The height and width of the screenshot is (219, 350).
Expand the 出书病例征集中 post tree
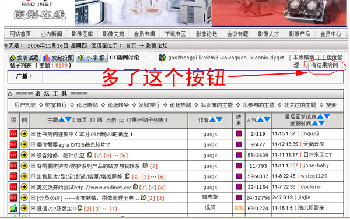[33, 134]
